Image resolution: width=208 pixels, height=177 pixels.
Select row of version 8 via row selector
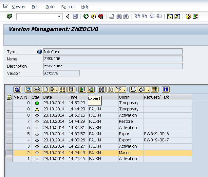point(9,115)
